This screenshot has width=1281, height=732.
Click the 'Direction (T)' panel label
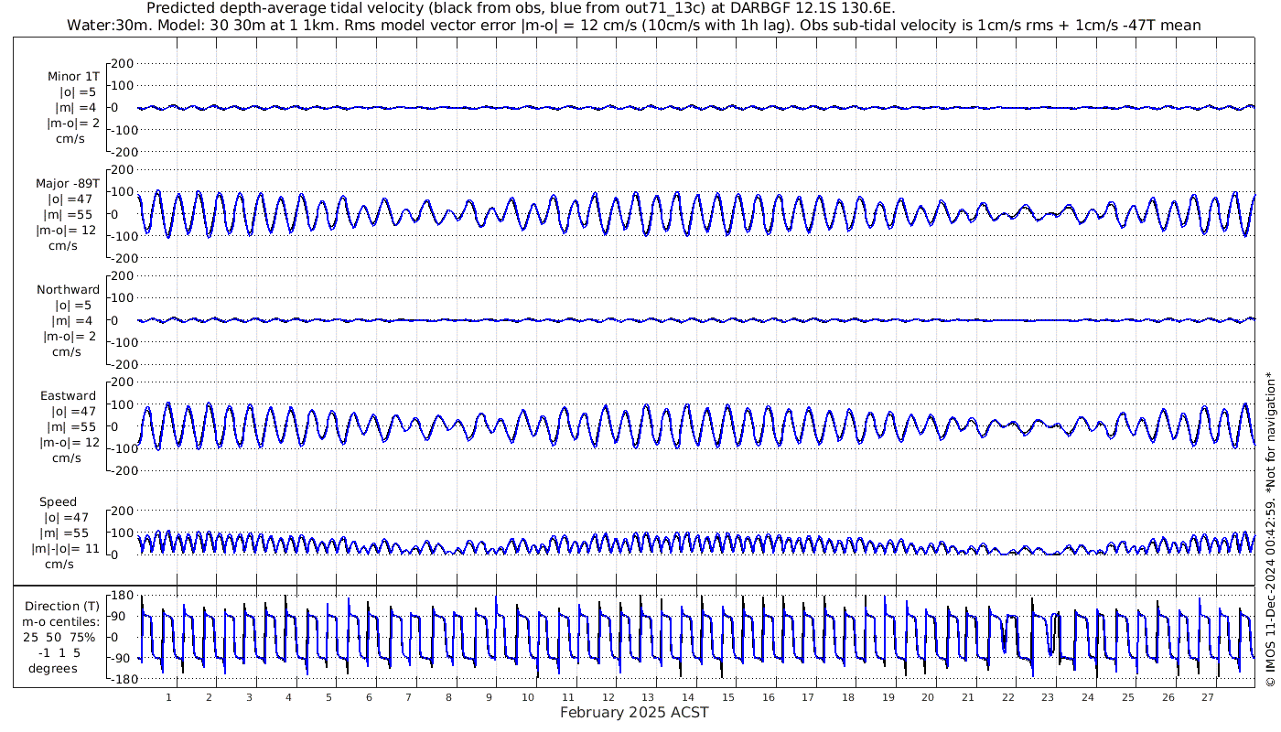point(62,607)
